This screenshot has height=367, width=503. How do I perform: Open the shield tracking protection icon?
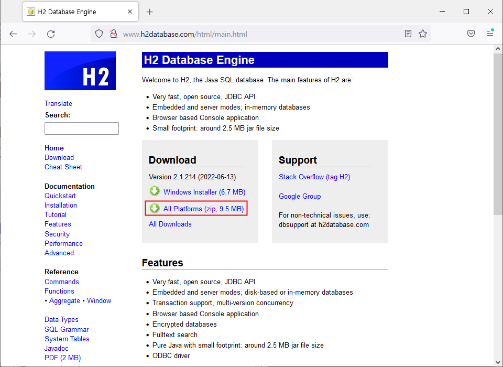point(99,34)
